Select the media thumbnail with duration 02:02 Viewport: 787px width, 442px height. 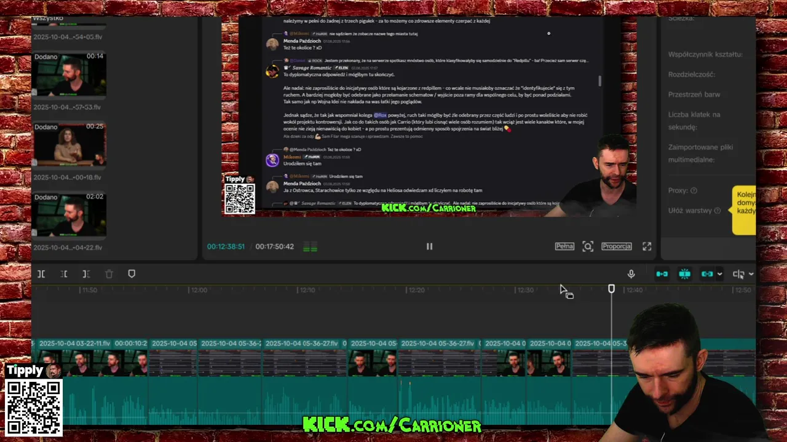69,214
